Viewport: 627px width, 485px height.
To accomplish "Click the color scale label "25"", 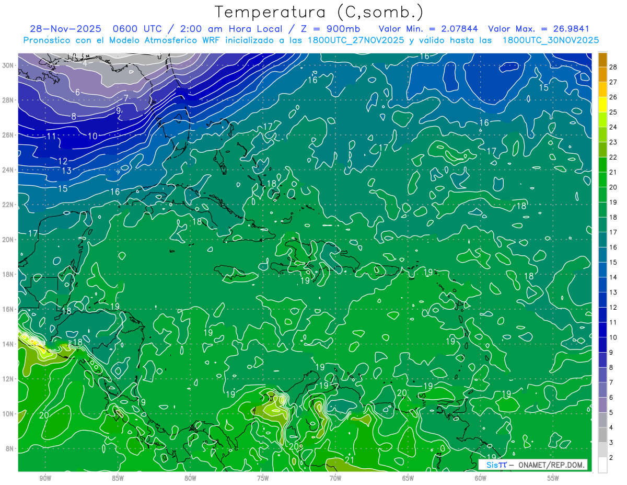I will point(613,112).
